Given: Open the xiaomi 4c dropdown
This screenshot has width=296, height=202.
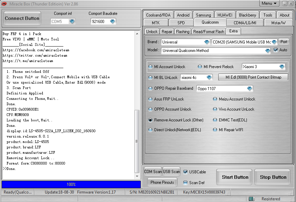Looking at the screenshot, I should pyautogui.click(x=209, y=78).
